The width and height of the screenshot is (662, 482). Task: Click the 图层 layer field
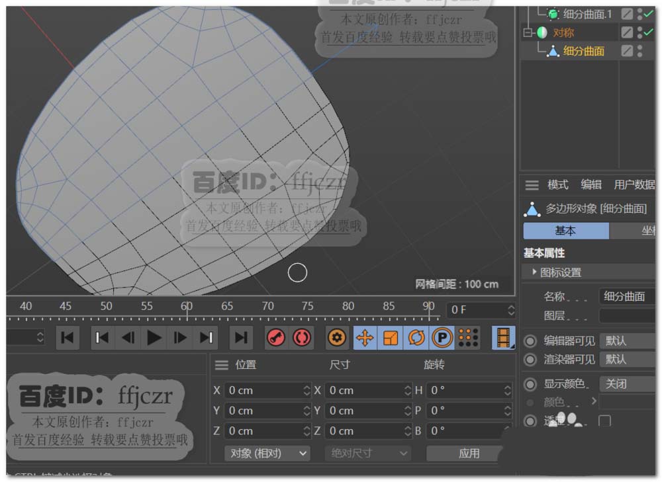click(x=628, y=316)
